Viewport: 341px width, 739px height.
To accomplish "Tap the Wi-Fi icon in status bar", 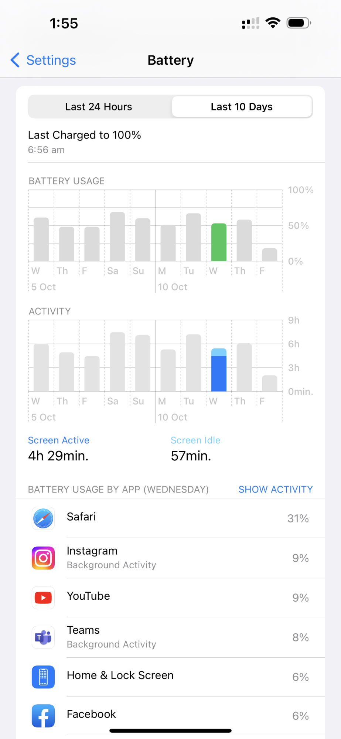I will [273, 23].
